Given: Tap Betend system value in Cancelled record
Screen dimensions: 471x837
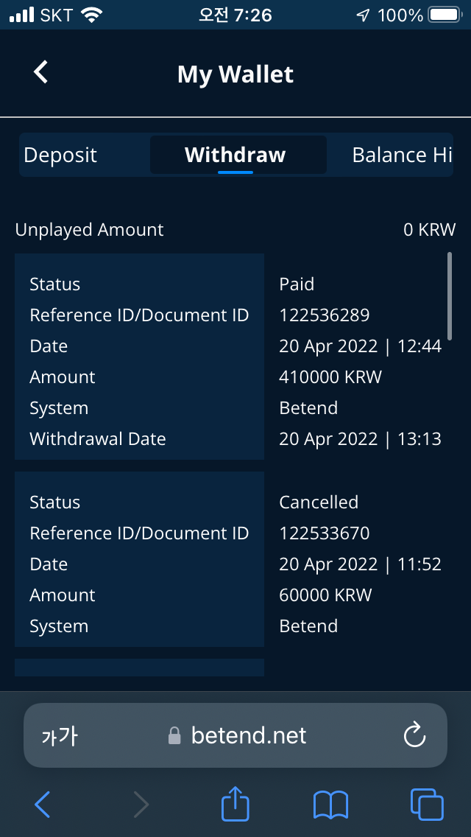Looking at the screenshot, I should click(308, 626).
